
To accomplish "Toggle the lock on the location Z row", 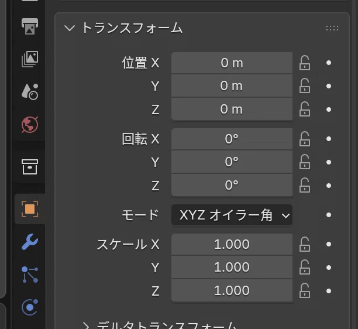I will coord(305,109).
